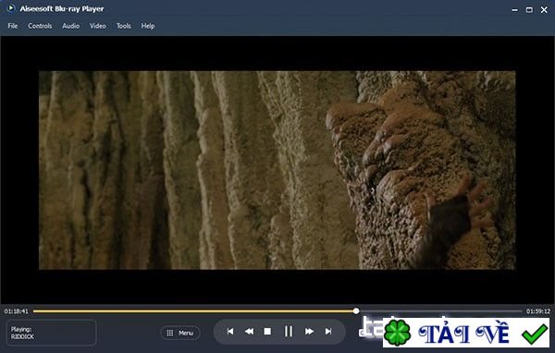Skip to next chapter

pyautogui.click(x=328, y=332)
